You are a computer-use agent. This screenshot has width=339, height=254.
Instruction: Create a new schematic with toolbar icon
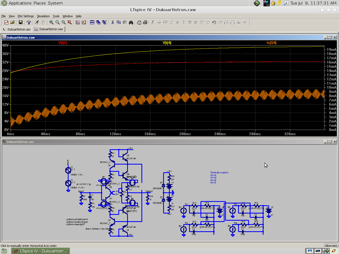(6, 22)
